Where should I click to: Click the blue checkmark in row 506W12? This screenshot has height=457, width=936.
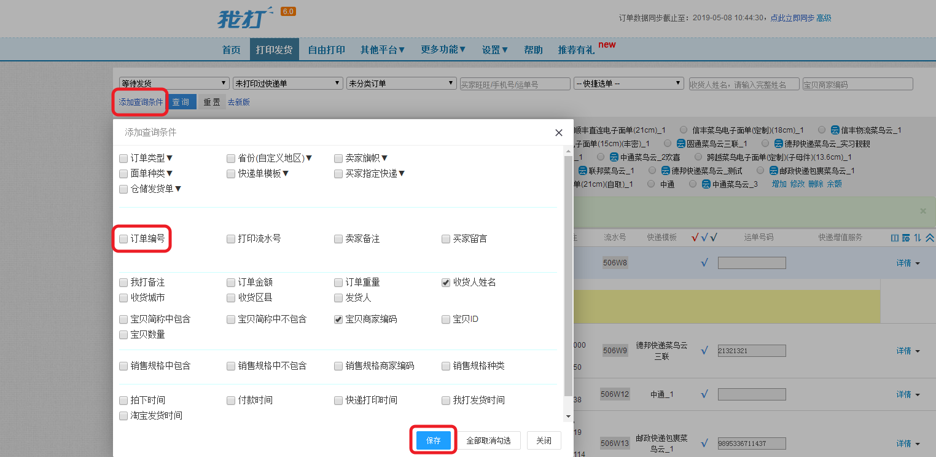click(704, 394)
